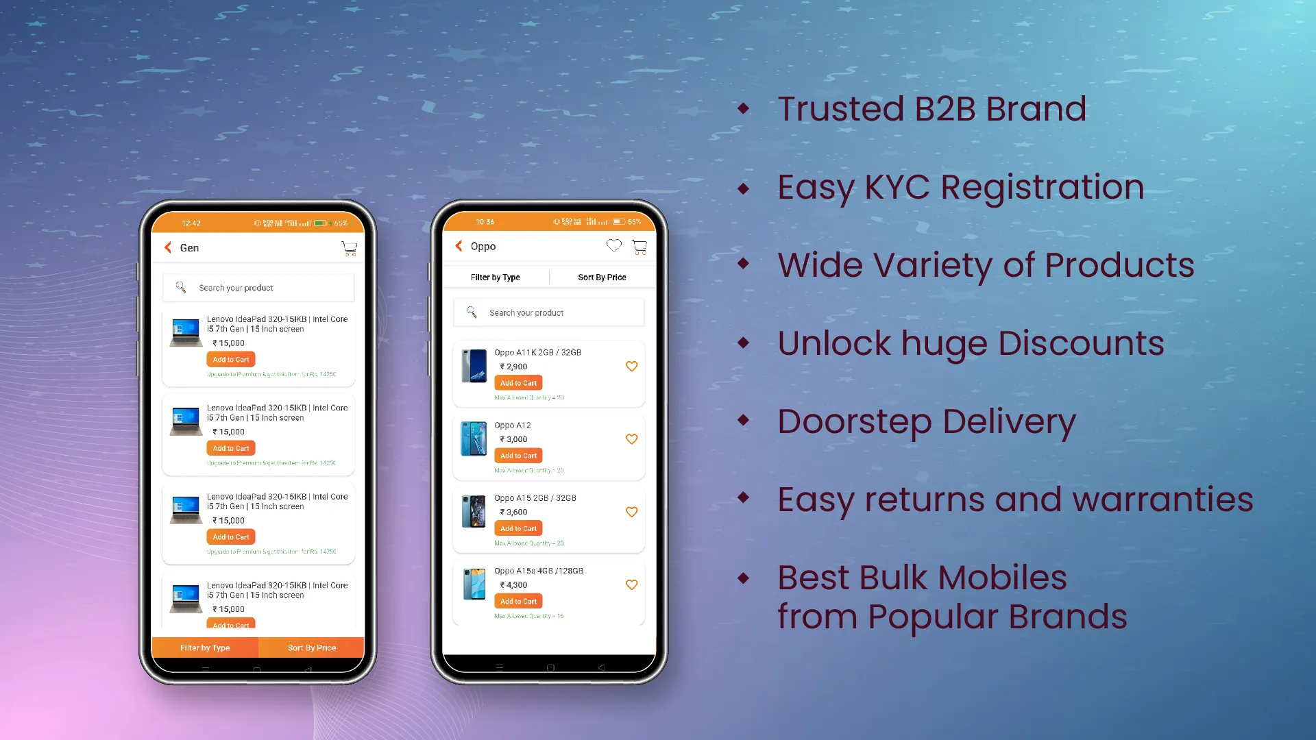Click Sort By Price tab on Gen screen
Viewport: 1316px width, 740px height.
tap(312, 647)
